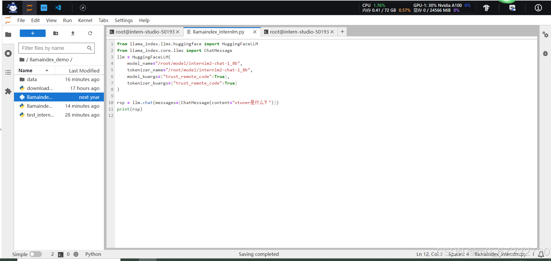Toggle the Simple interface mode switch

coord(36,254)
